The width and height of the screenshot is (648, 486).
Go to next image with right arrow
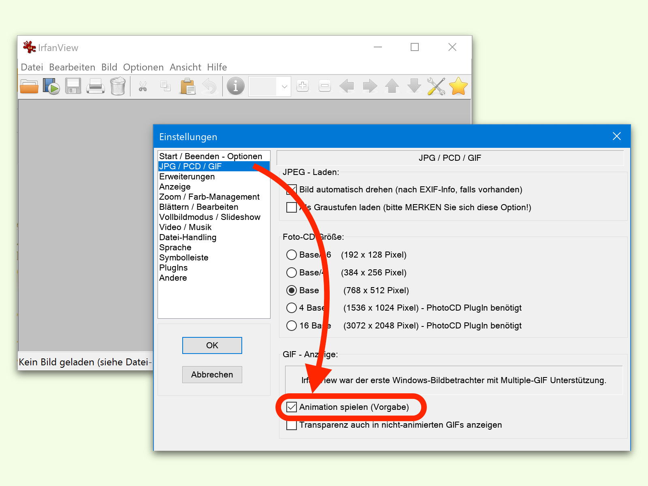point(370,86)
